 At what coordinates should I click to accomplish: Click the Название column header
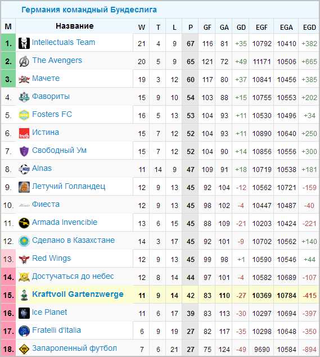[x=74, y=26]
